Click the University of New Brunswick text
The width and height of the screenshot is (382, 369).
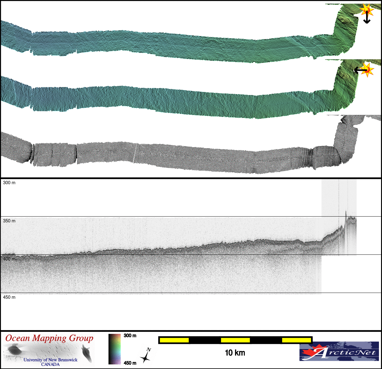(x=50, y=360)
